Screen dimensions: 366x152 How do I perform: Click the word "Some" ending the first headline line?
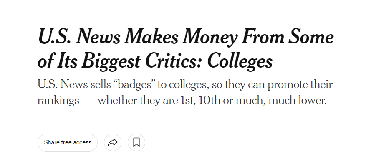point(311,37)
